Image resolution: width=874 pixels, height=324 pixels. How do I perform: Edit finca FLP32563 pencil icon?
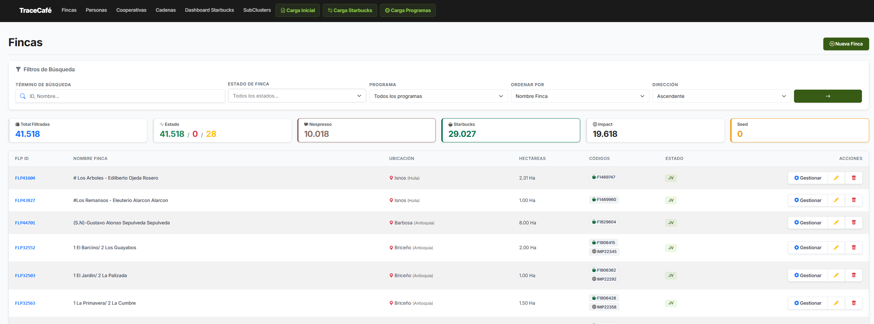point(836,303)
